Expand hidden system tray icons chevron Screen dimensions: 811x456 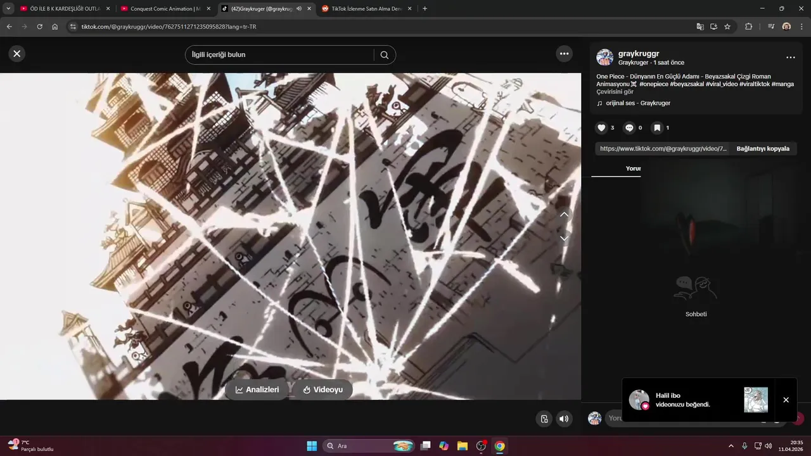point(731,446)
